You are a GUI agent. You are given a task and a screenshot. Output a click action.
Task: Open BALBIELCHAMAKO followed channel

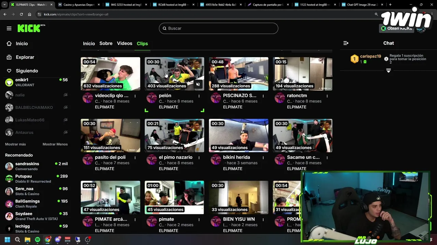point(36,108)
